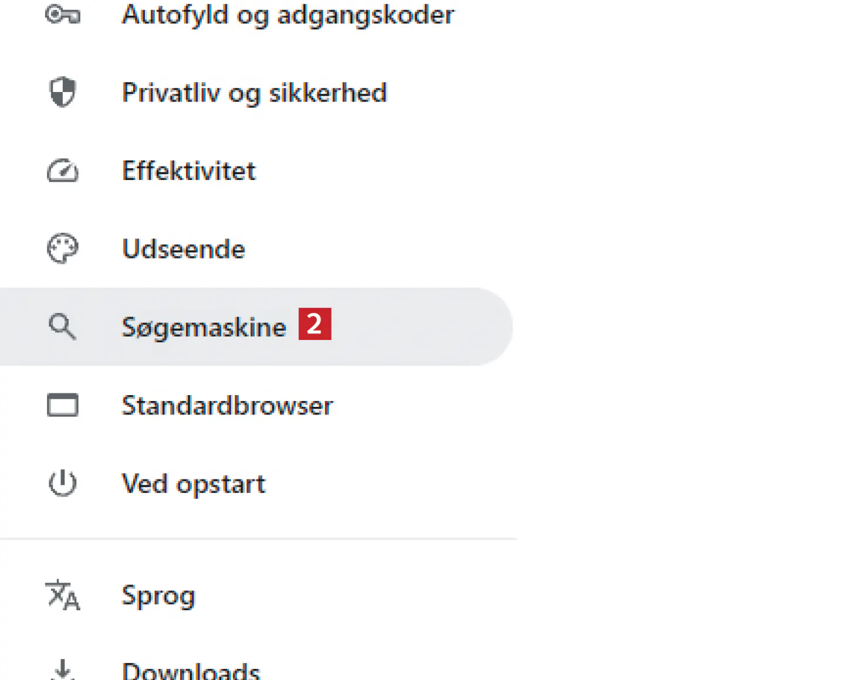Open the Udseende settings label
The height and width of the screenshot is (680, 846).
coord(183,249)
